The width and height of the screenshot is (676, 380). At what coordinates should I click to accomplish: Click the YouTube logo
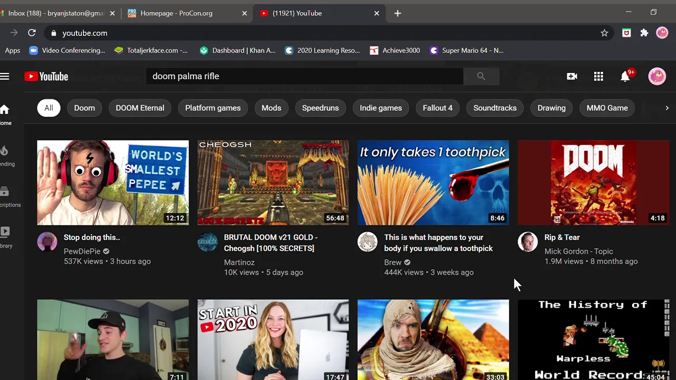coord(46,77)
